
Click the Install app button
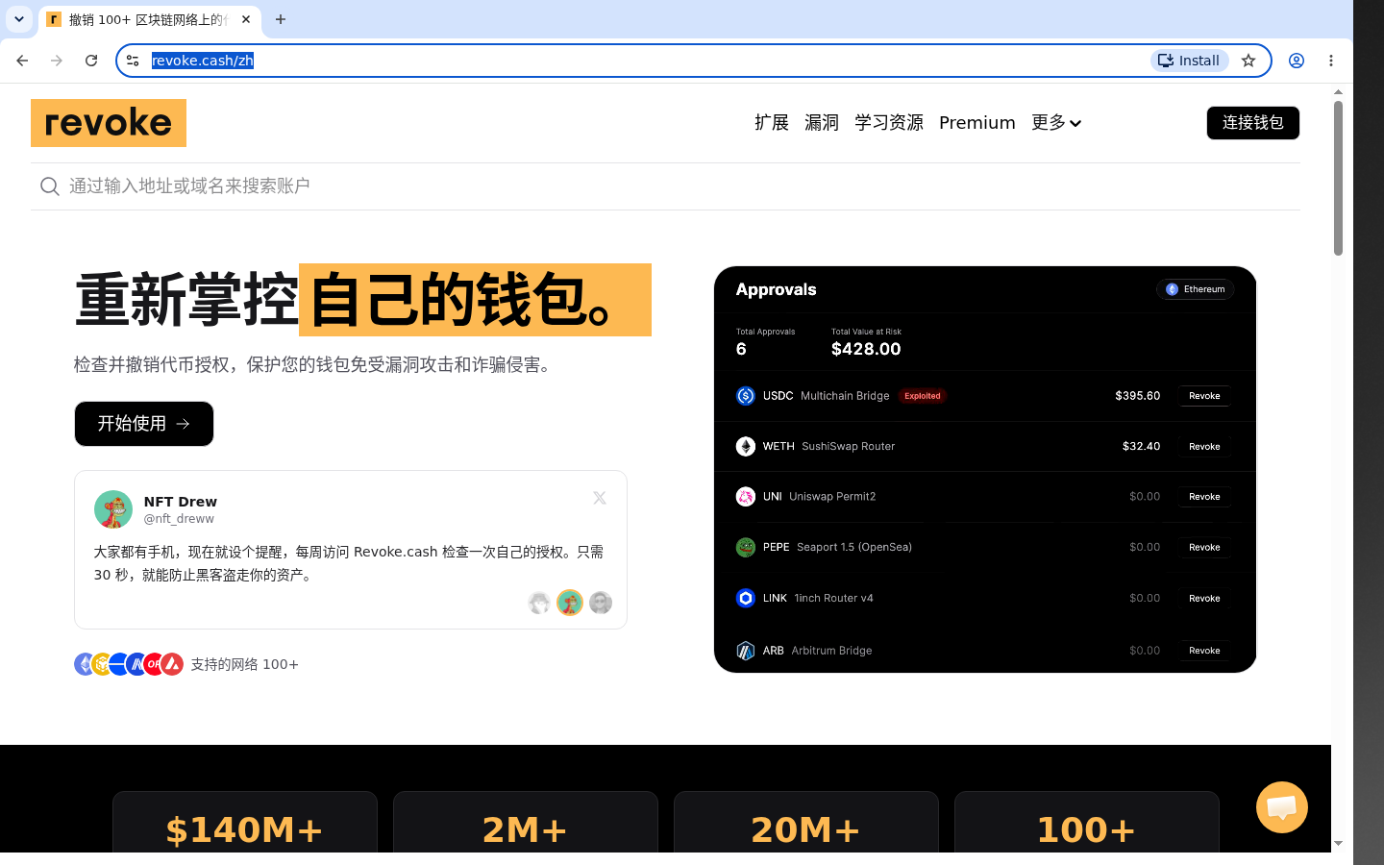(1190, 61)
